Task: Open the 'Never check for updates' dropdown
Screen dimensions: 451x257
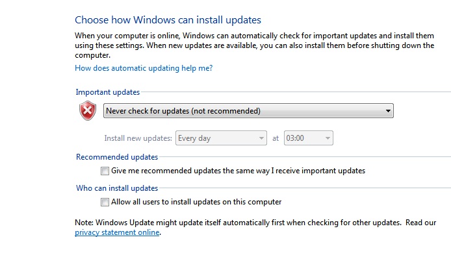Action: [x=248, y=111]
